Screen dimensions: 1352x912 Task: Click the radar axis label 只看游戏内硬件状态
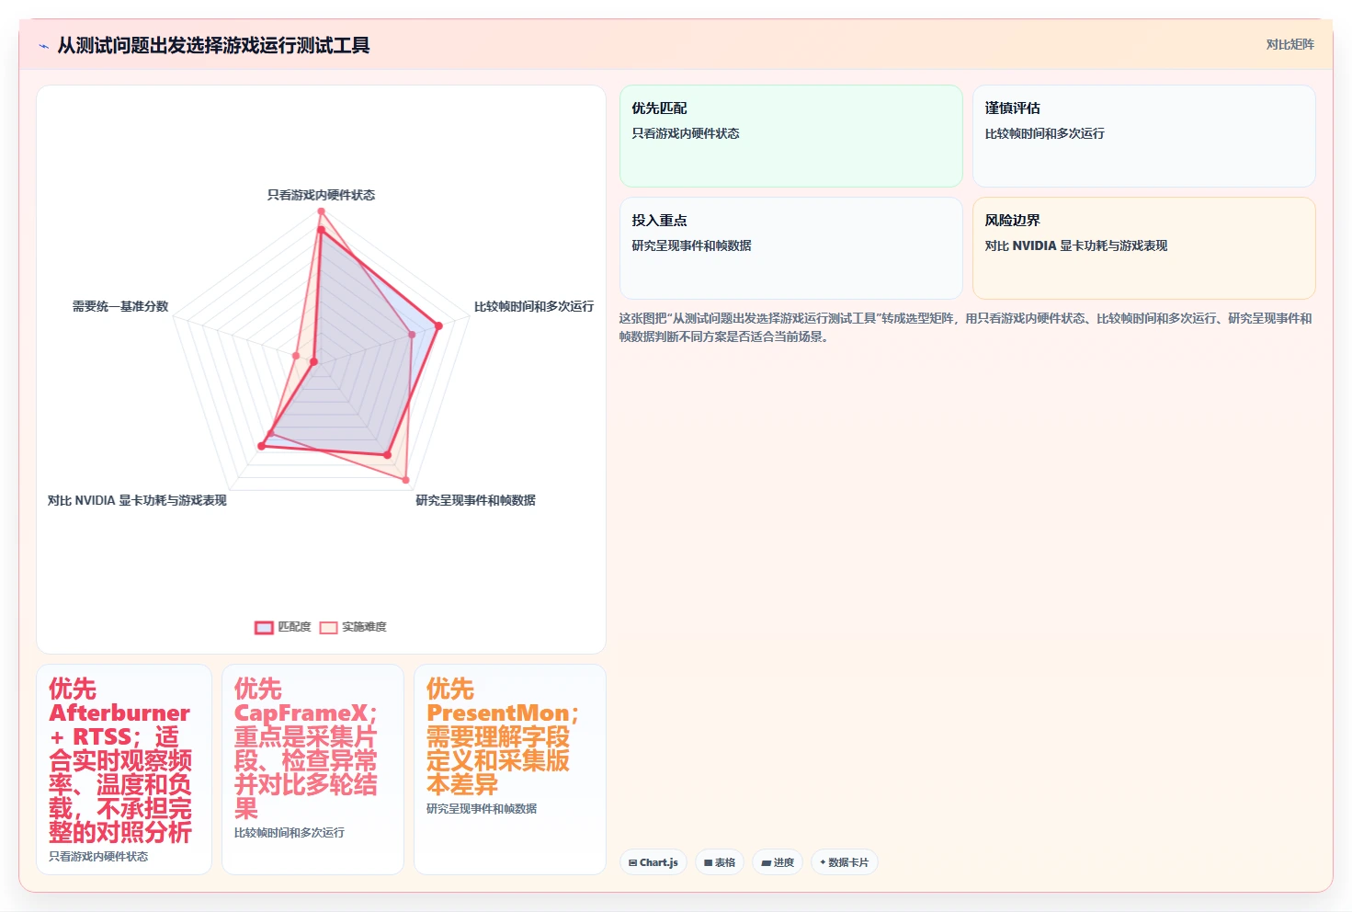(321, 195)
